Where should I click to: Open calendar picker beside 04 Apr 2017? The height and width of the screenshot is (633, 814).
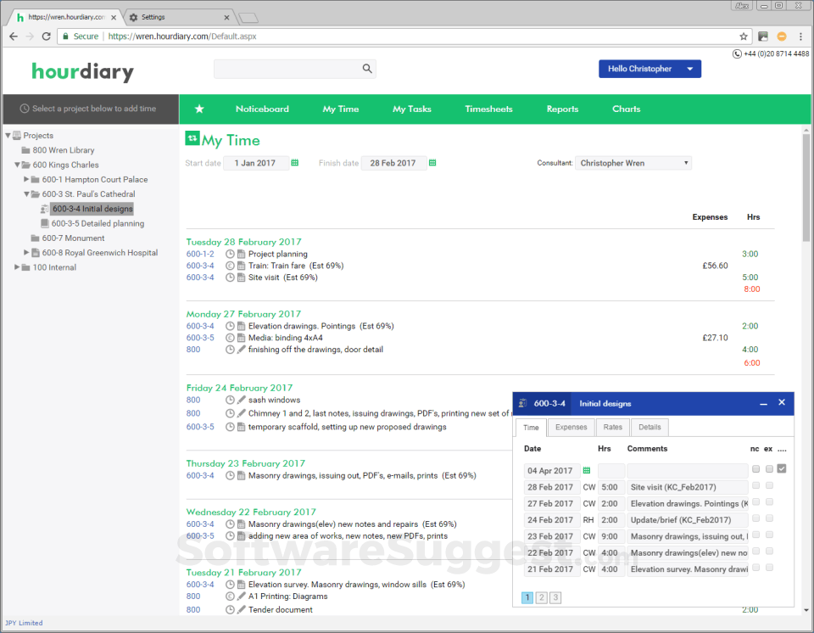pyautogui.click(x=587, y=470)
